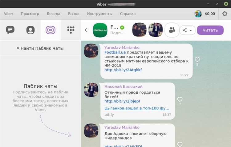Go back with the left chevron arrow

point(86,30)
